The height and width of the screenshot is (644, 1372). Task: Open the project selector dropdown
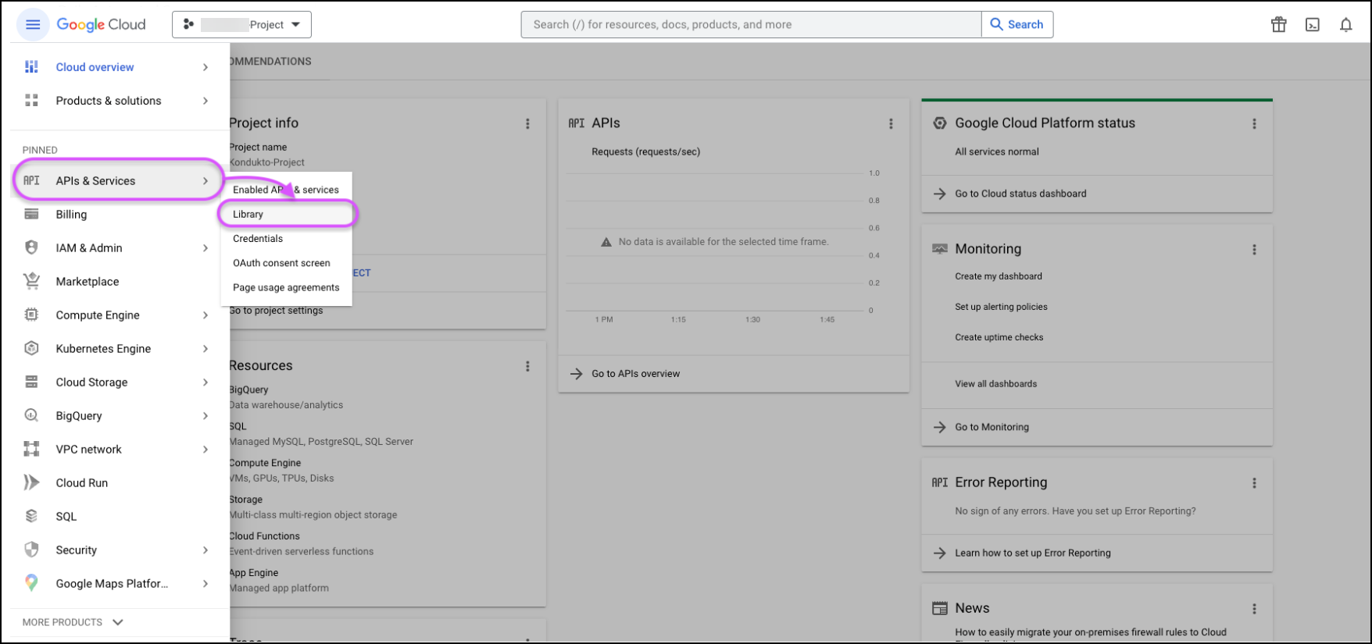coord(241,25)
